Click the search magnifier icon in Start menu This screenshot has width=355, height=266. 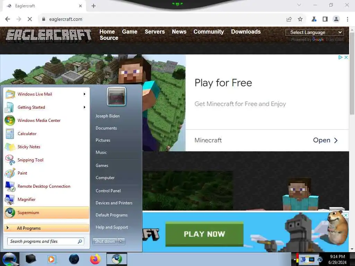pos(80,241)
